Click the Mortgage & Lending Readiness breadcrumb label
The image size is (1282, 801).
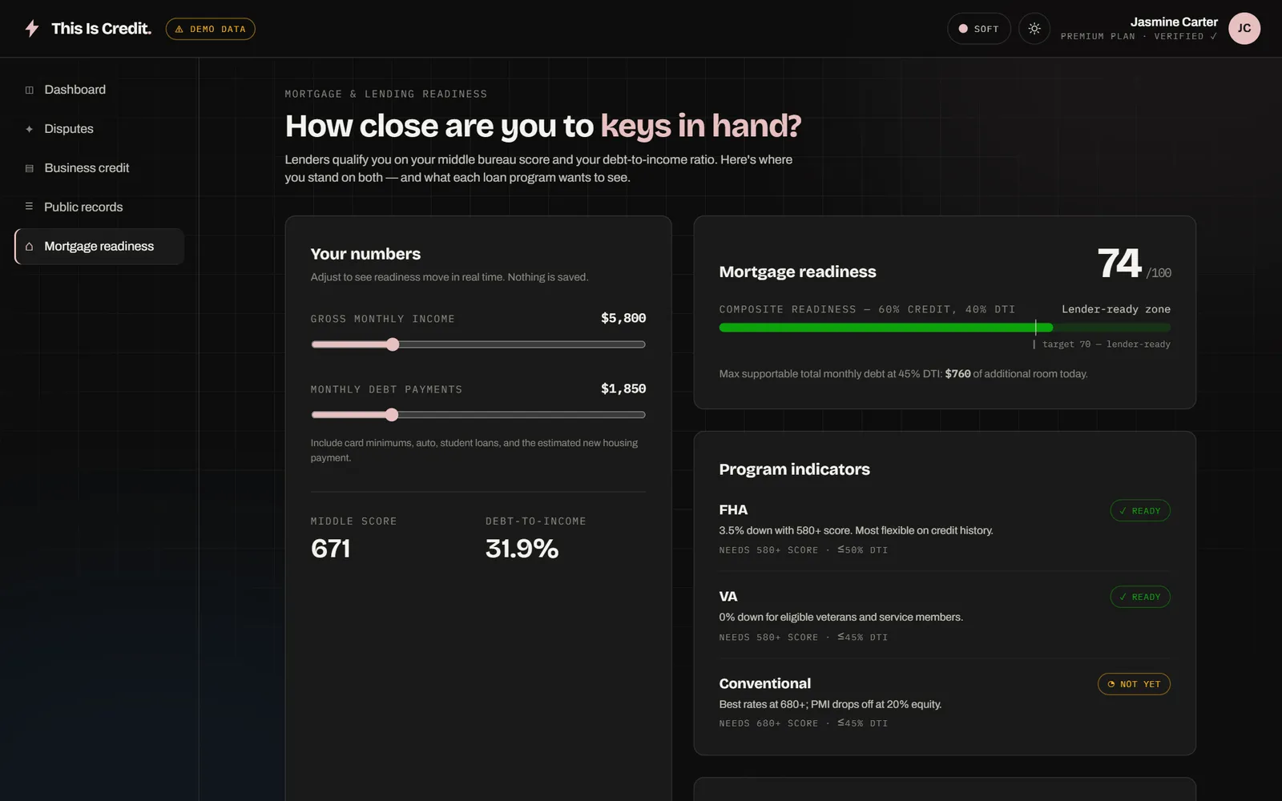386,95
